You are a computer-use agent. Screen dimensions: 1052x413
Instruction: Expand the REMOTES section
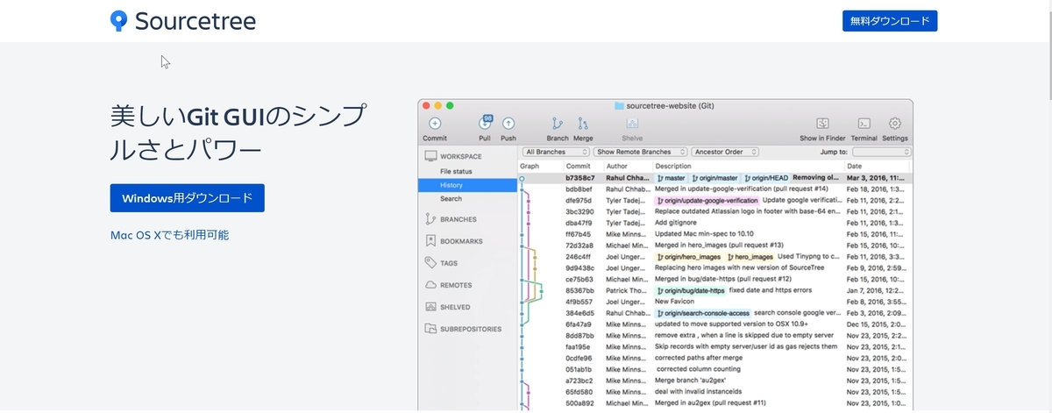click(456, 285)
